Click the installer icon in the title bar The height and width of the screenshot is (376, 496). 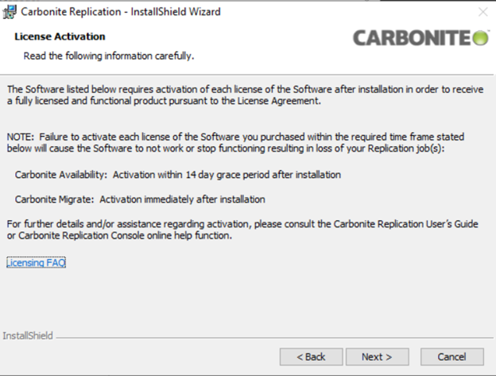[10, 12]
